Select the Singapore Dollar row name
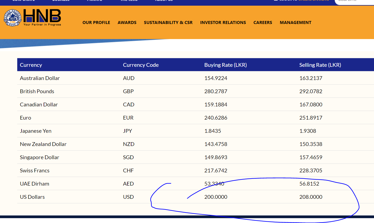 click(40, 157)
